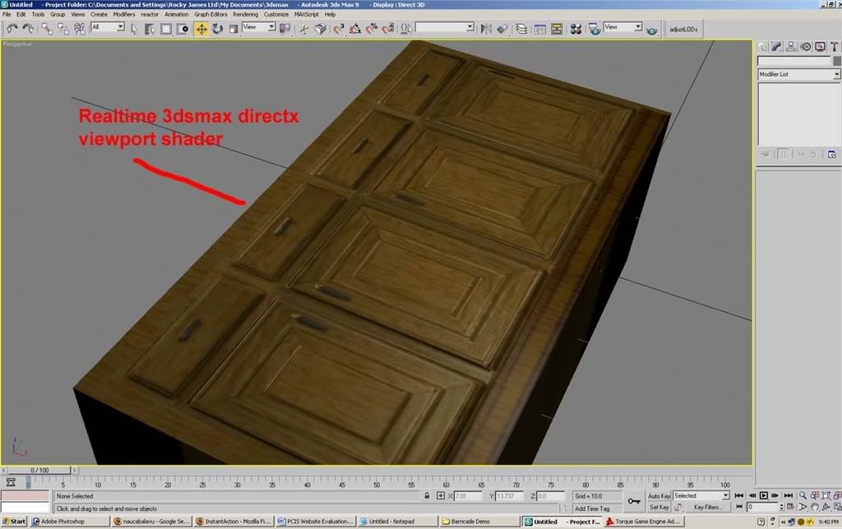
Task: Click the Key Filters button
Action: tap(706, 508)
